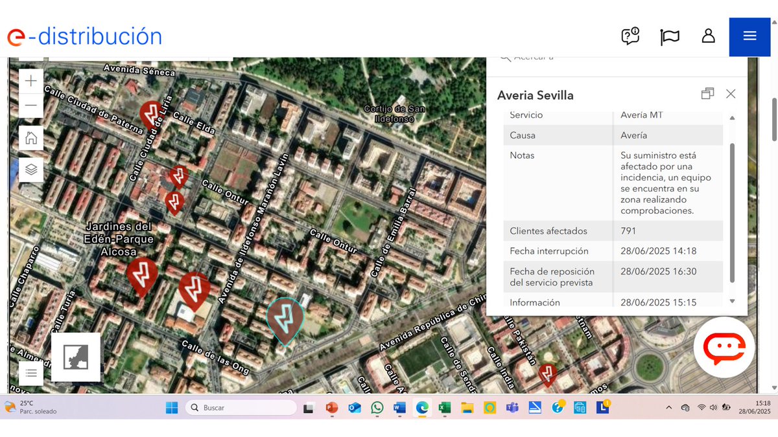Screen dimensions: 778x437
Task: Zoom out on the outage map
Action: pos(31,105)
